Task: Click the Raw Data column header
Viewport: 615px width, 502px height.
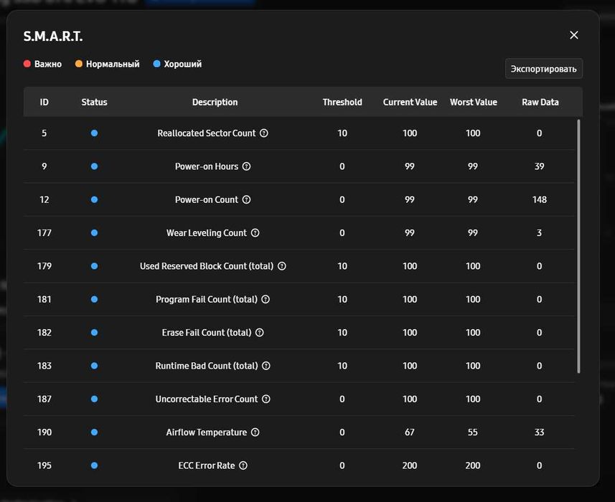Action: [540, 102]
